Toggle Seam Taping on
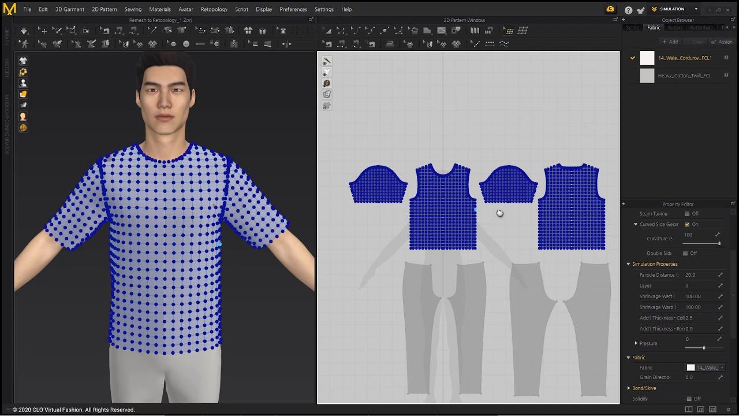Screen dimensions: 739x416 point(687,213)
